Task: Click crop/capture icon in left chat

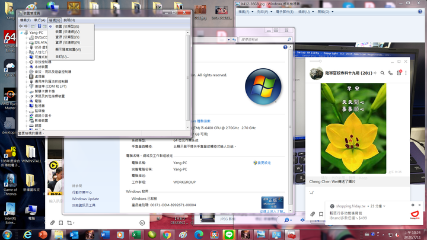Action: coord(70,223)
